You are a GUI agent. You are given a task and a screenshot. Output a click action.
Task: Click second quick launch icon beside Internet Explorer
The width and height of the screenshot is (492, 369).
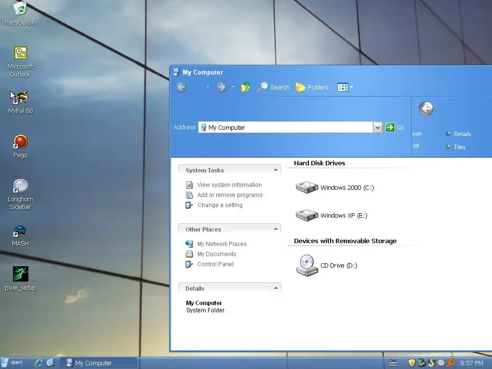pos(50,363)
